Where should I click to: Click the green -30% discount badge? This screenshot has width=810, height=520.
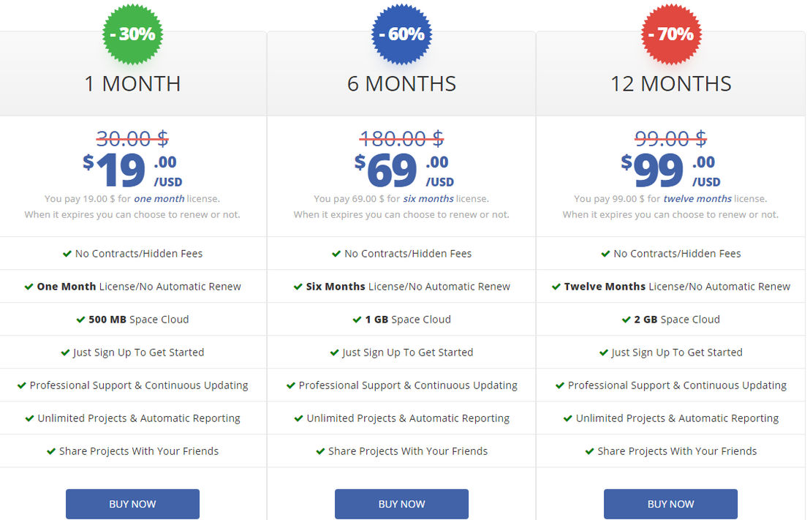pos(133,34)
